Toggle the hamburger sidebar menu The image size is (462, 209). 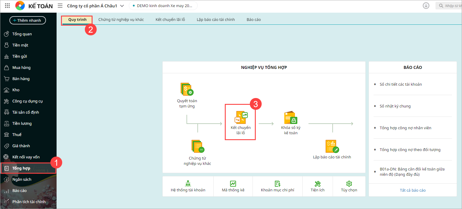pyautogui.click(x=60, y=6)
